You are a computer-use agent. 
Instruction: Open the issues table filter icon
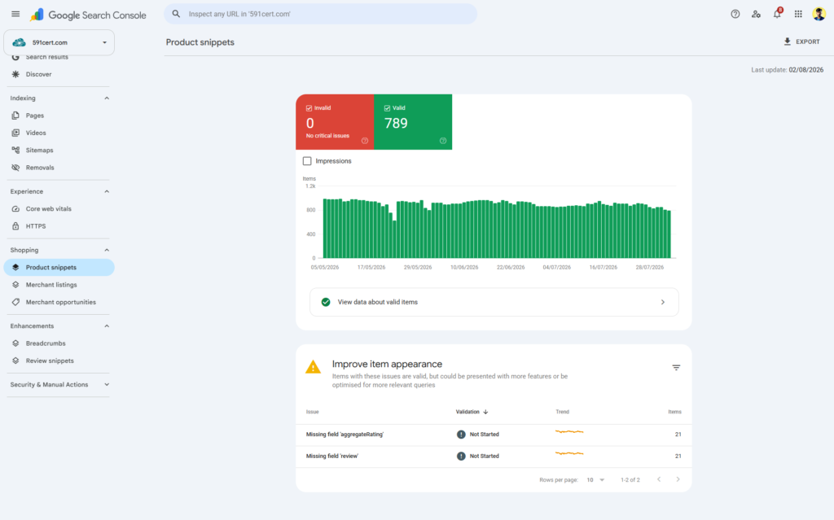click(676, 367)
